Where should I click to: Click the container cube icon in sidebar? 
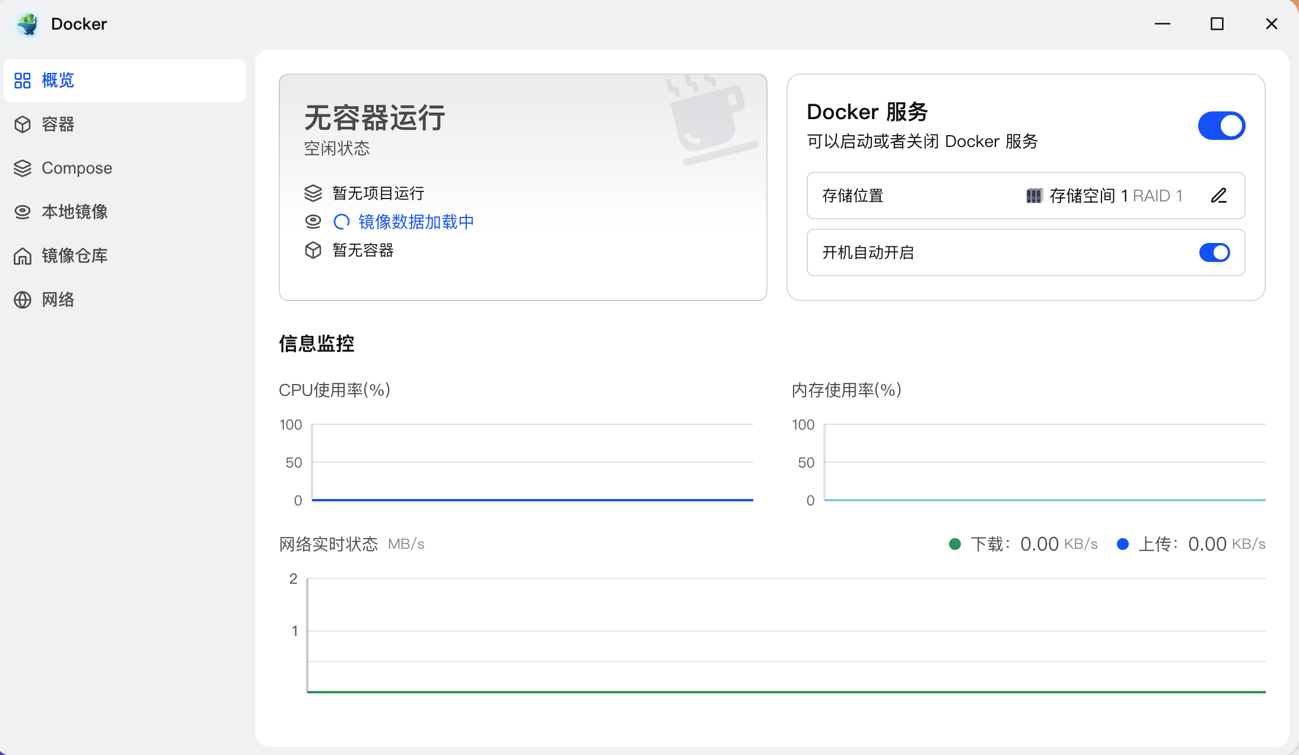[23, 124]
